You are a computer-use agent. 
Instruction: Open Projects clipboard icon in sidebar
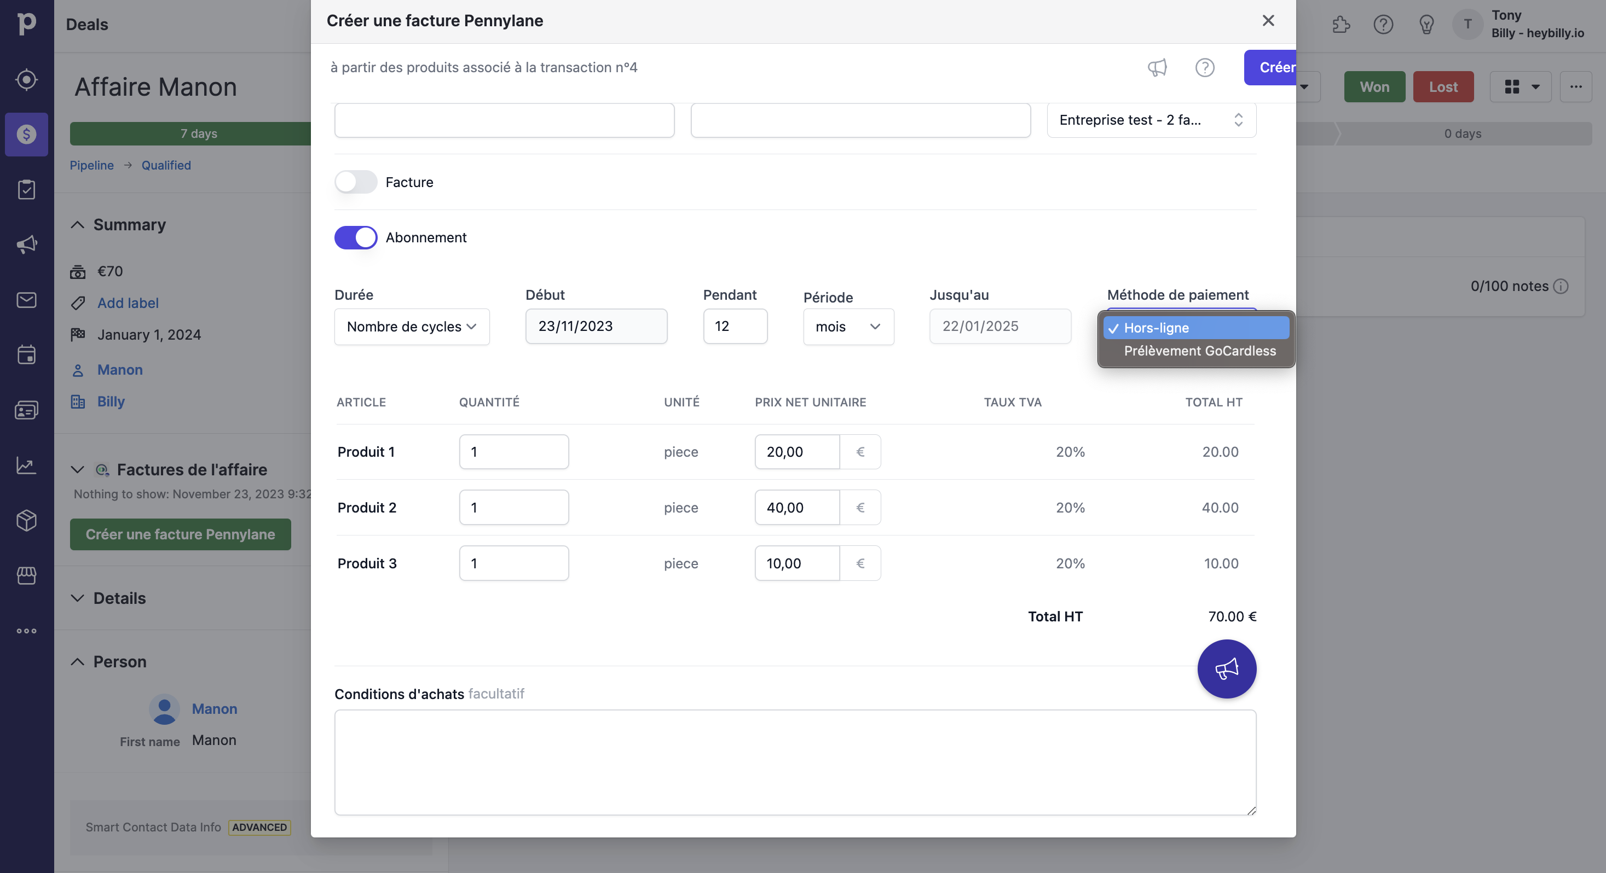tap(26, 189)
